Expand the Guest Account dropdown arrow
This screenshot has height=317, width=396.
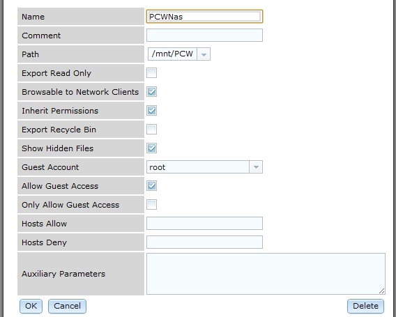point(256,167)
